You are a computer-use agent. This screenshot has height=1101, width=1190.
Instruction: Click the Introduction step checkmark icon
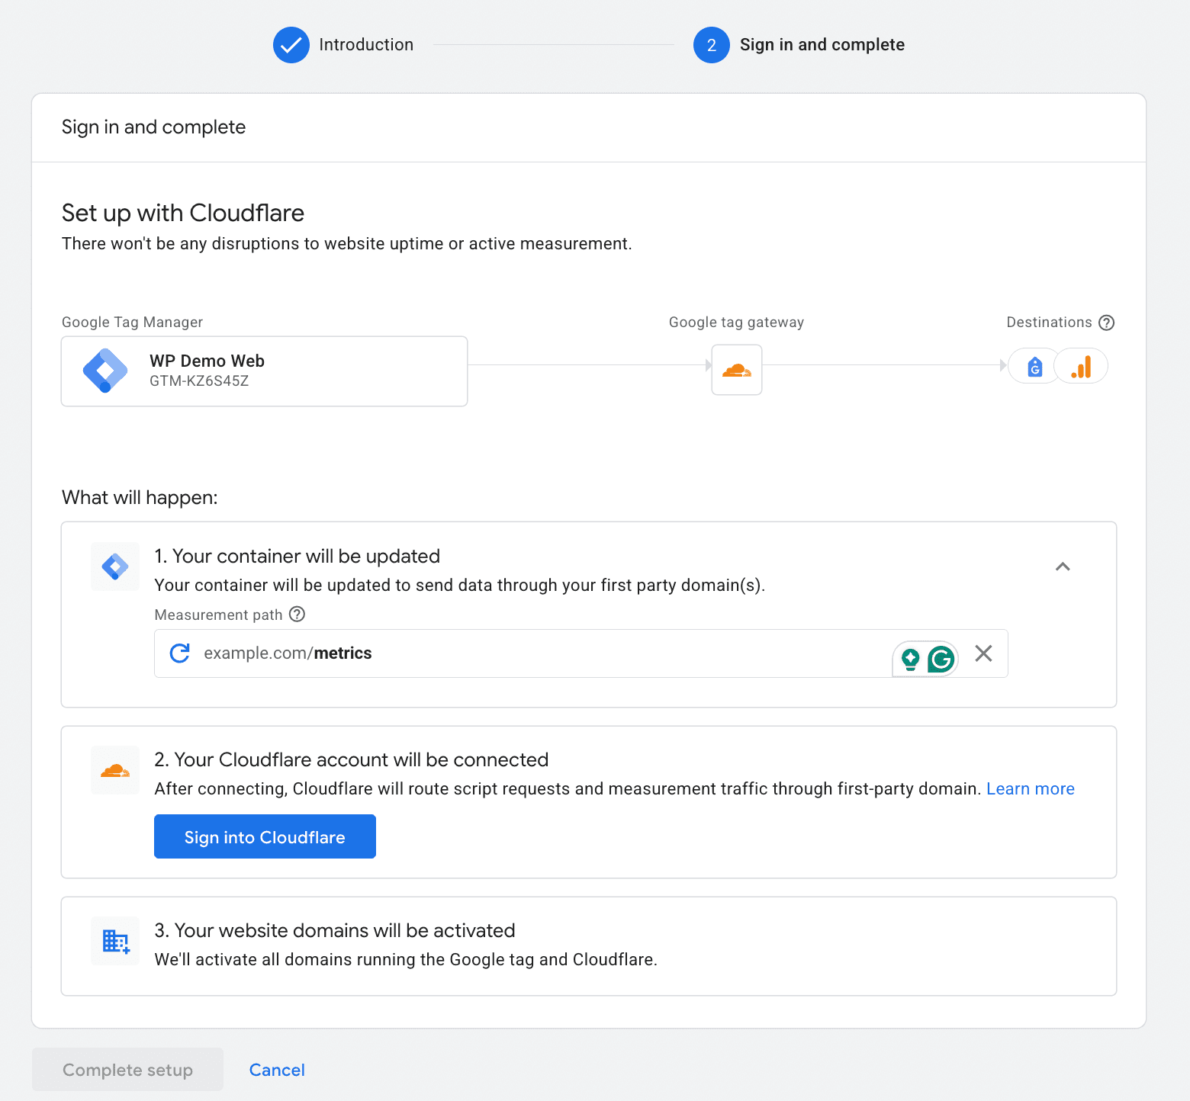tap(291, 45)
